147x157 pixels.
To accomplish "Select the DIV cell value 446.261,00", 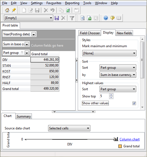I will tap(45, 60).
